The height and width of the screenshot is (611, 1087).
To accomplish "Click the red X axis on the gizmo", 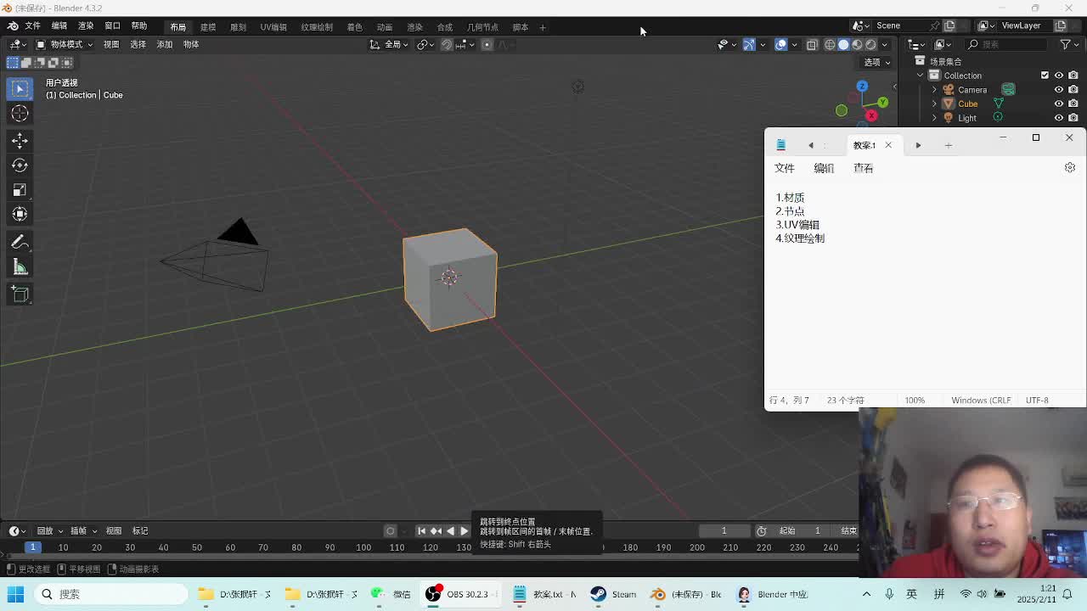I will pos(871,115).
